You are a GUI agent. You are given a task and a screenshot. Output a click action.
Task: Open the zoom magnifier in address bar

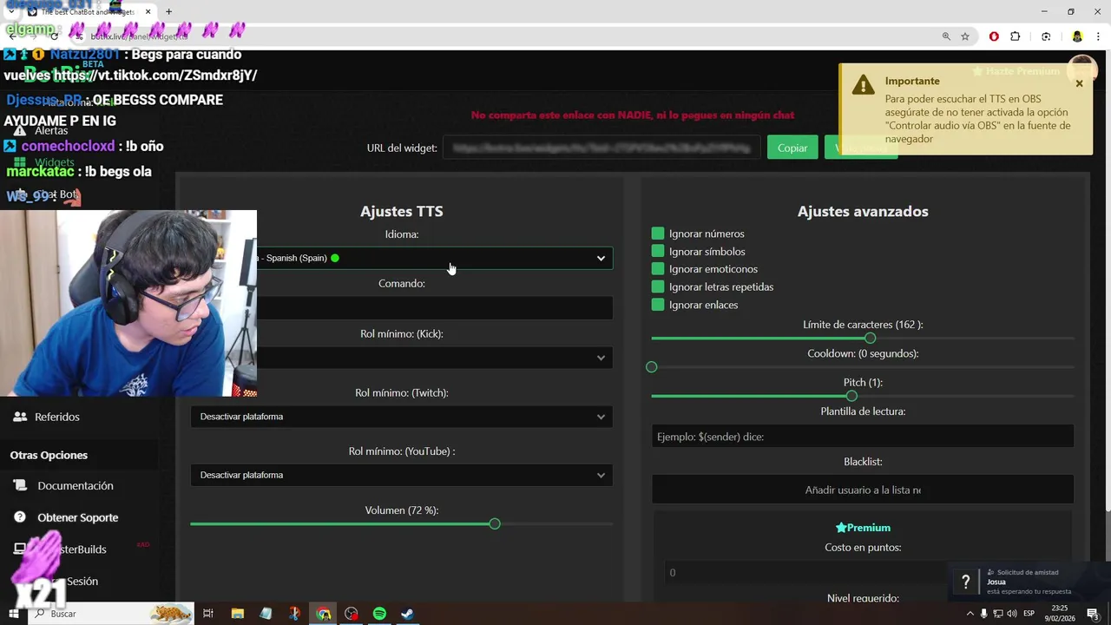946,36
